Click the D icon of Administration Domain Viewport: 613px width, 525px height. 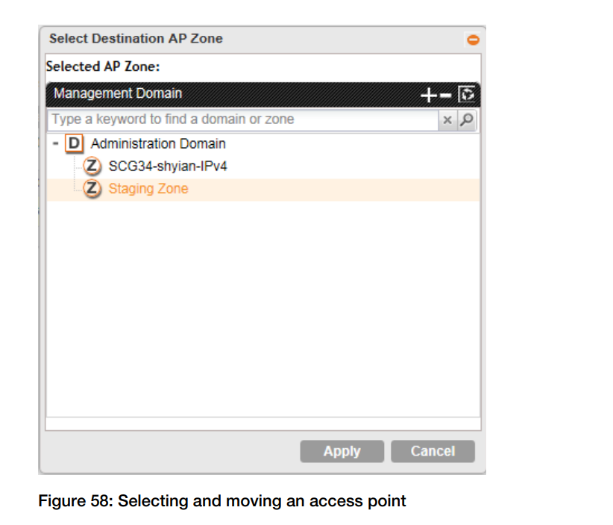(74, 143)
